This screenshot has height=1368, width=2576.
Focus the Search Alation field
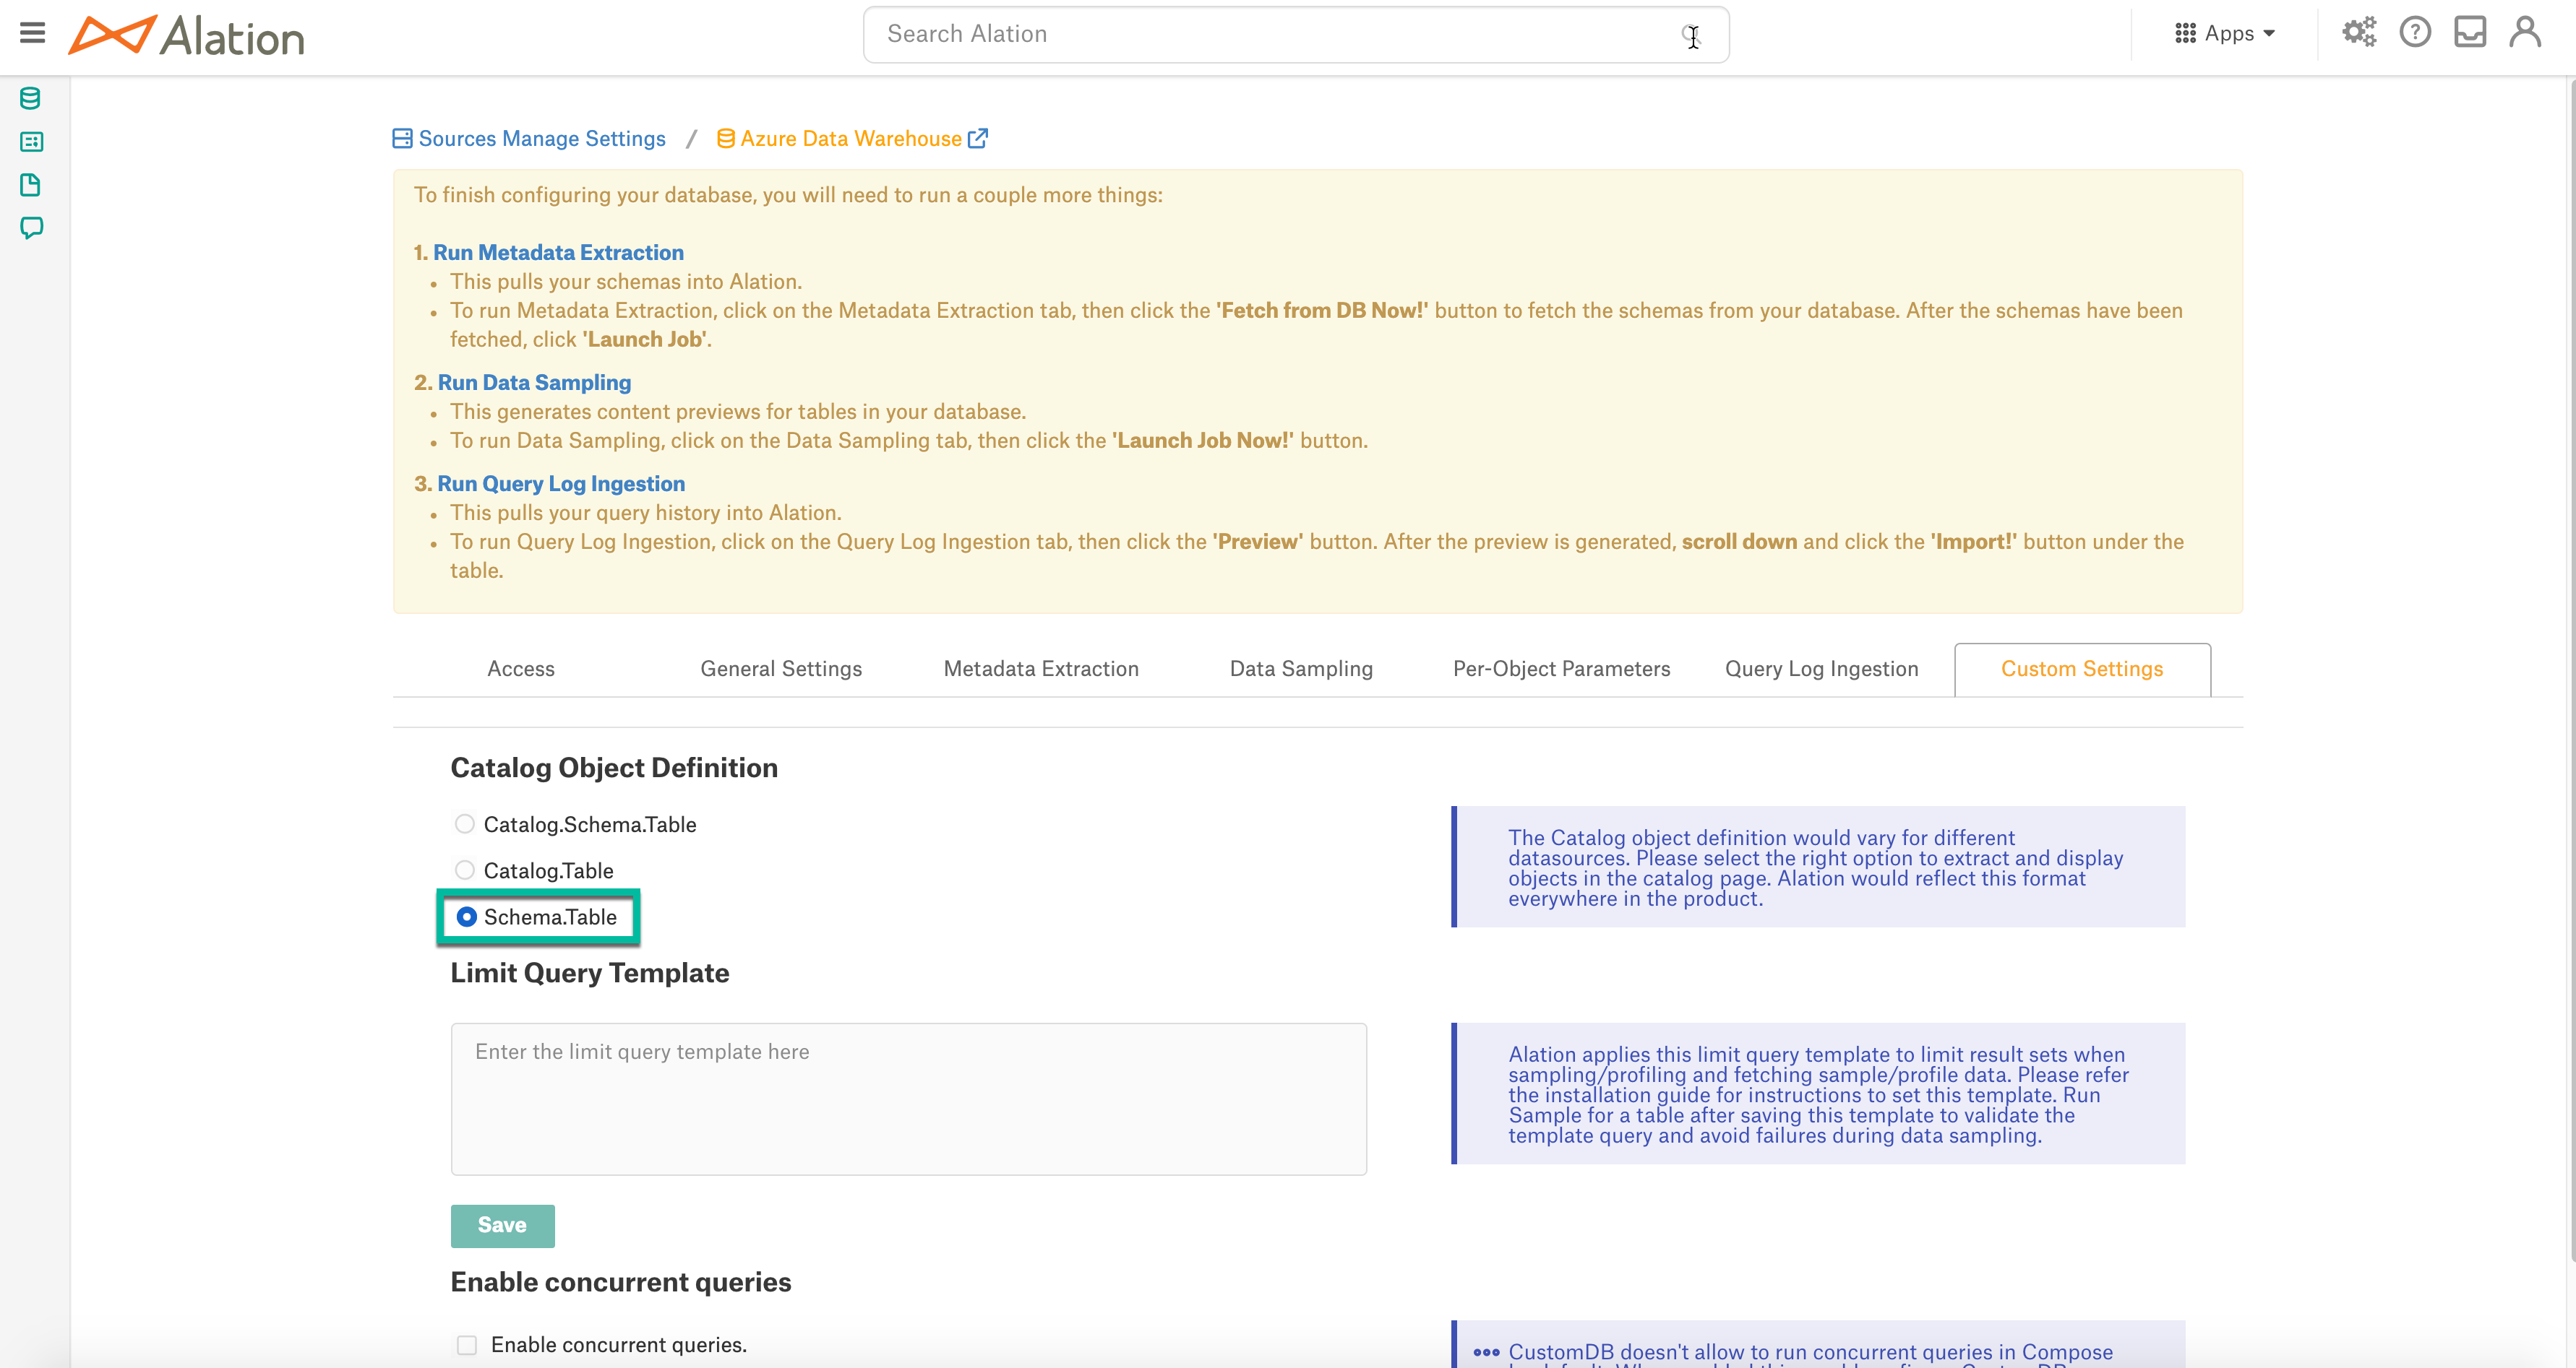(x=1296, y=35)
